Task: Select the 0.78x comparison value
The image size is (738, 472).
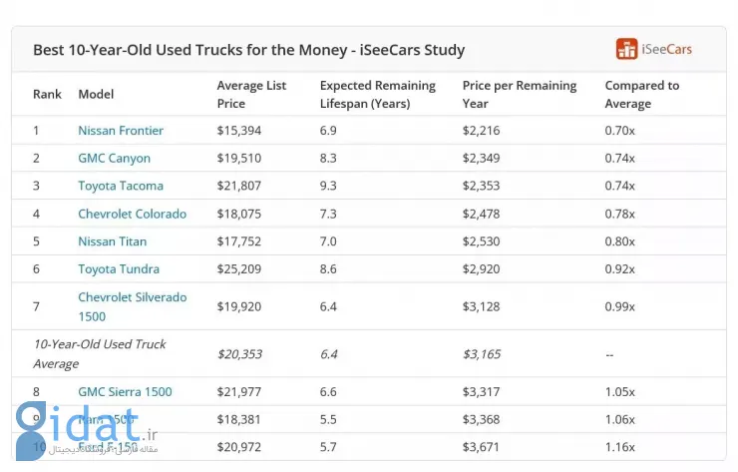Action: [x=620, y=214]
